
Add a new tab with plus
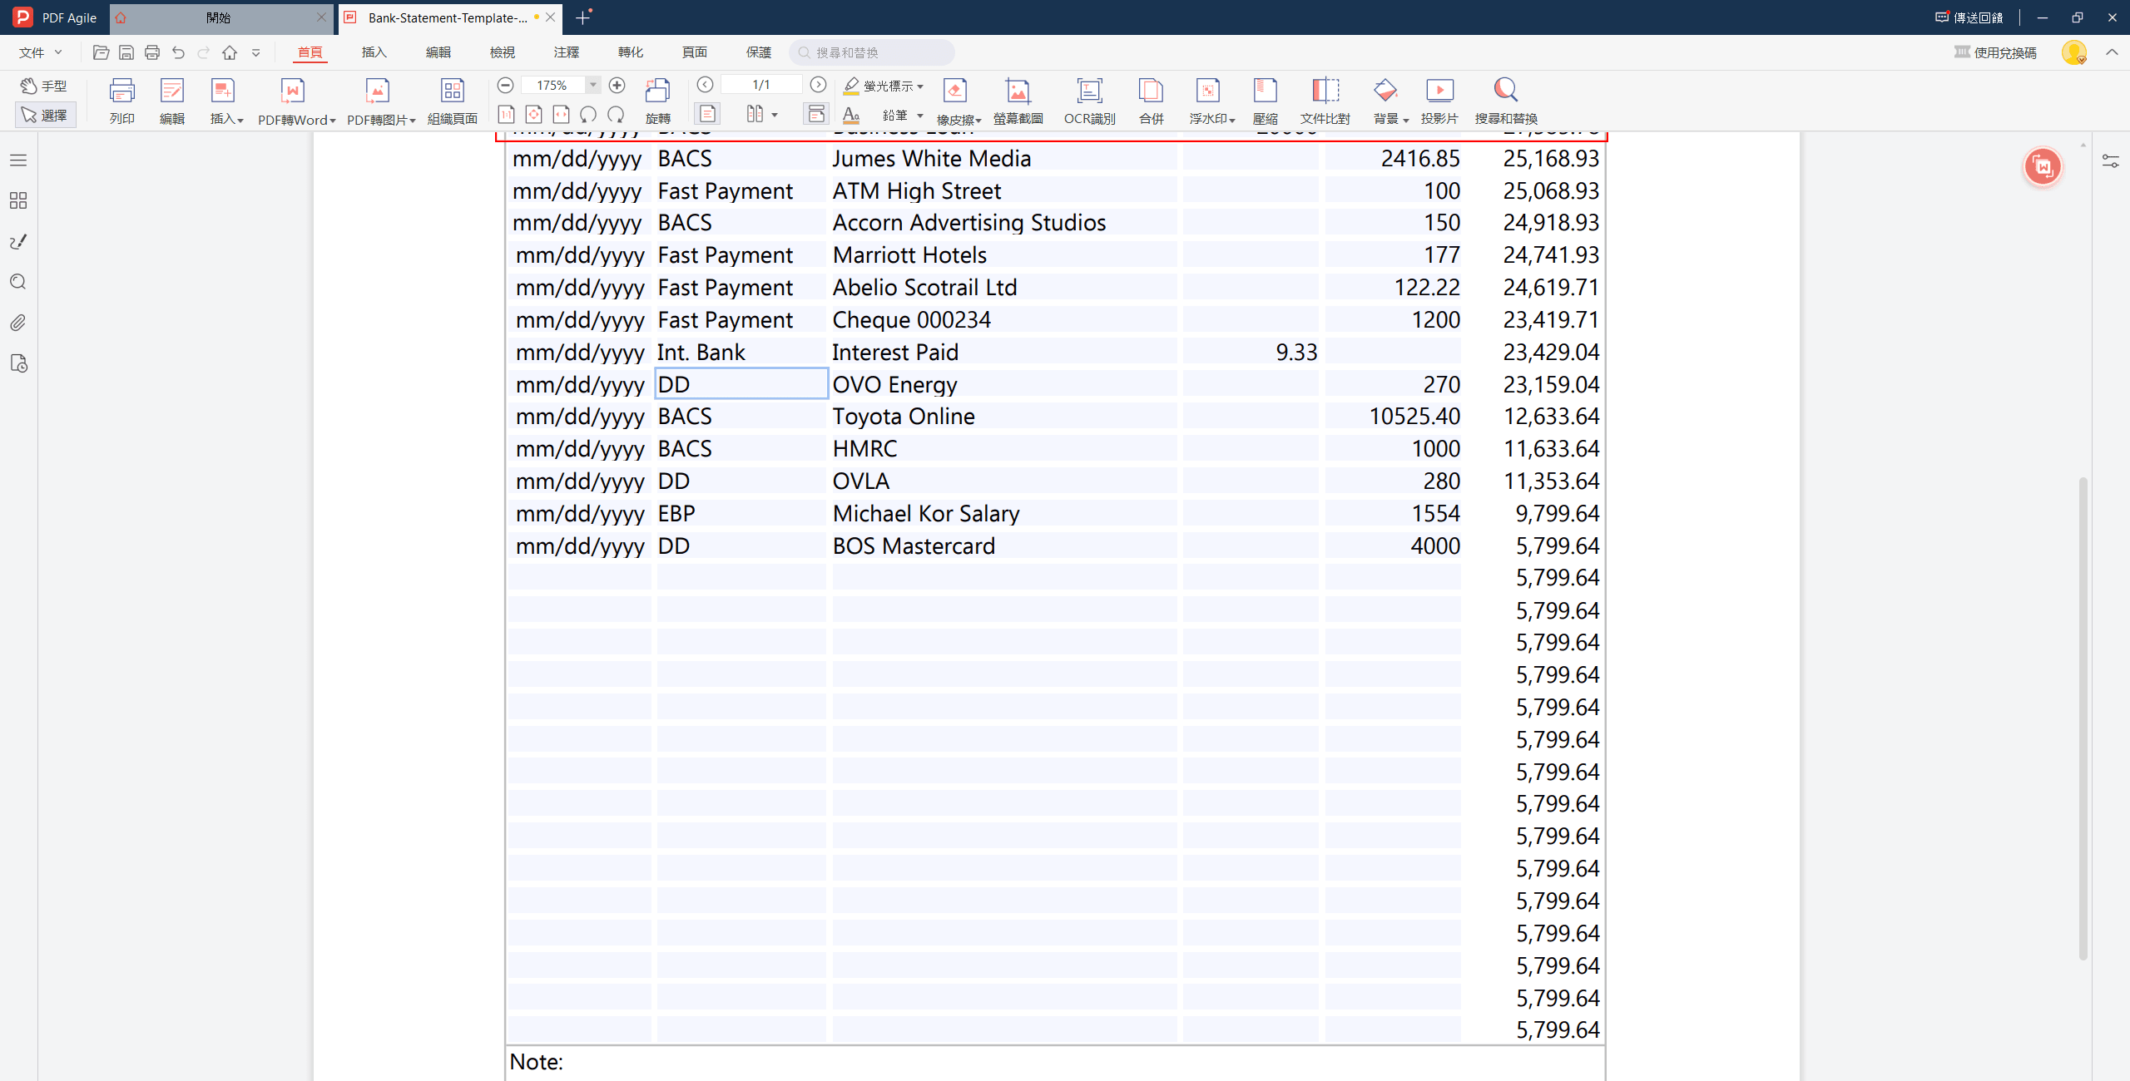click(582, 17)
